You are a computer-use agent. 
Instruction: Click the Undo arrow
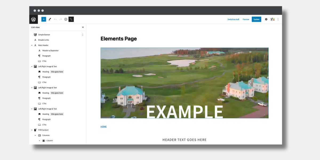(x=55, y=19)
